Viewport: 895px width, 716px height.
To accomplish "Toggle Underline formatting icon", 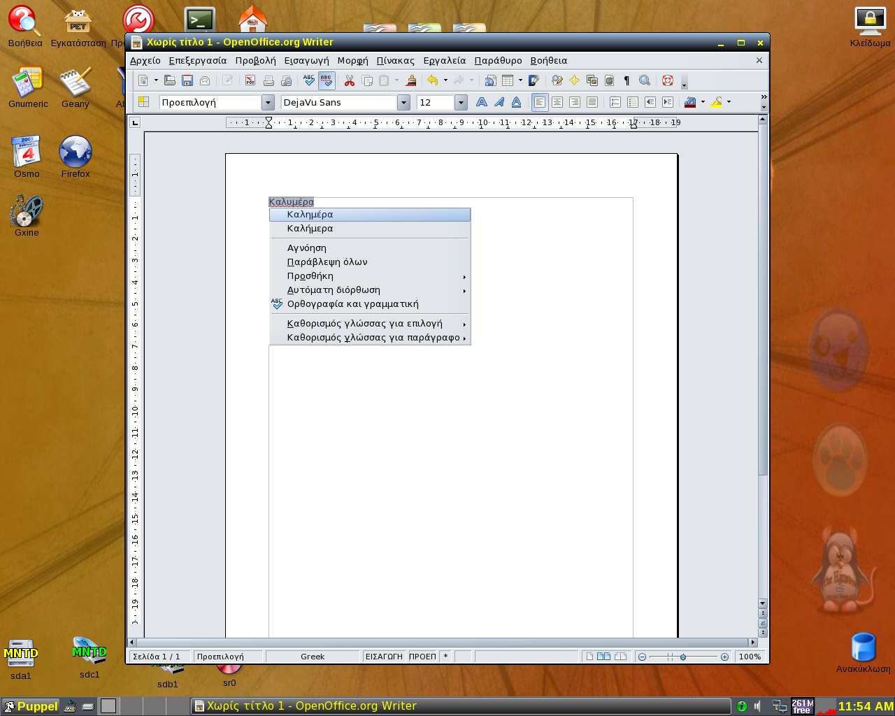I will [517, 102].
